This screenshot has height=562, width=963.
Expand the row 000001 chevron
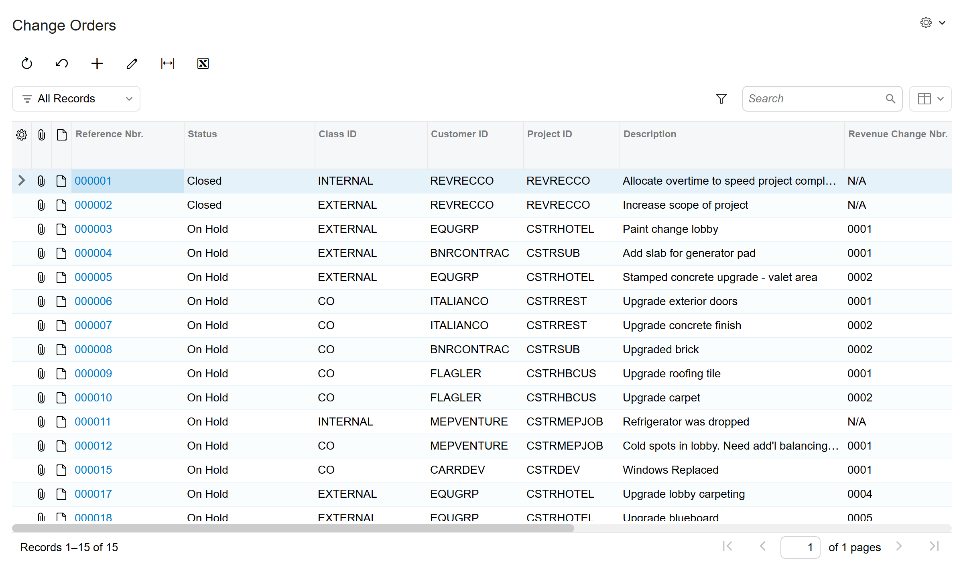(22, 181)
